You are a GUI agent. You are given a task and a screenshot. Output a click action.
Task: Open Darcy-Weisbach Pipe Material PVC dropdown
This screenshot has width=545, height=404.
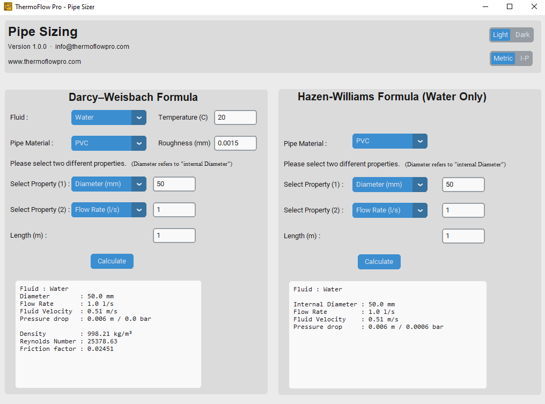(x=108, y=143)
